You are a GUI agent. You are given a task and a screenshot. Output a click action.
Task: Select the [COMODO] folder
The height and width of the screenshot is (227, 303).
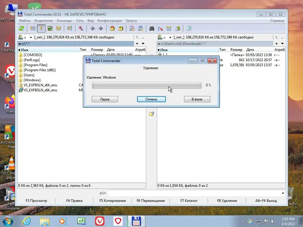point(33,55)
